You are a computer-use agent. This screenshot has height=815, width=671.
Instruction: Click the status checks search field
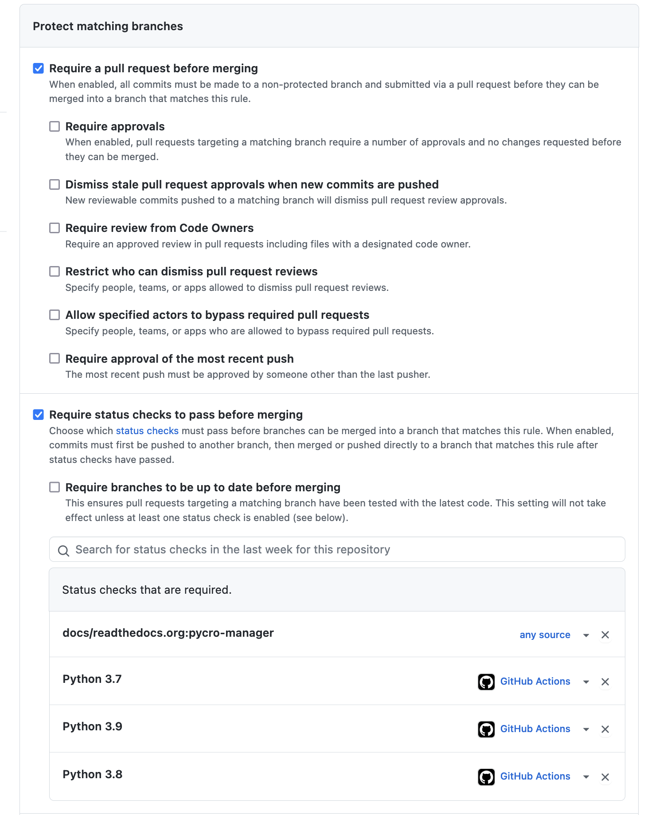(310, 549)
